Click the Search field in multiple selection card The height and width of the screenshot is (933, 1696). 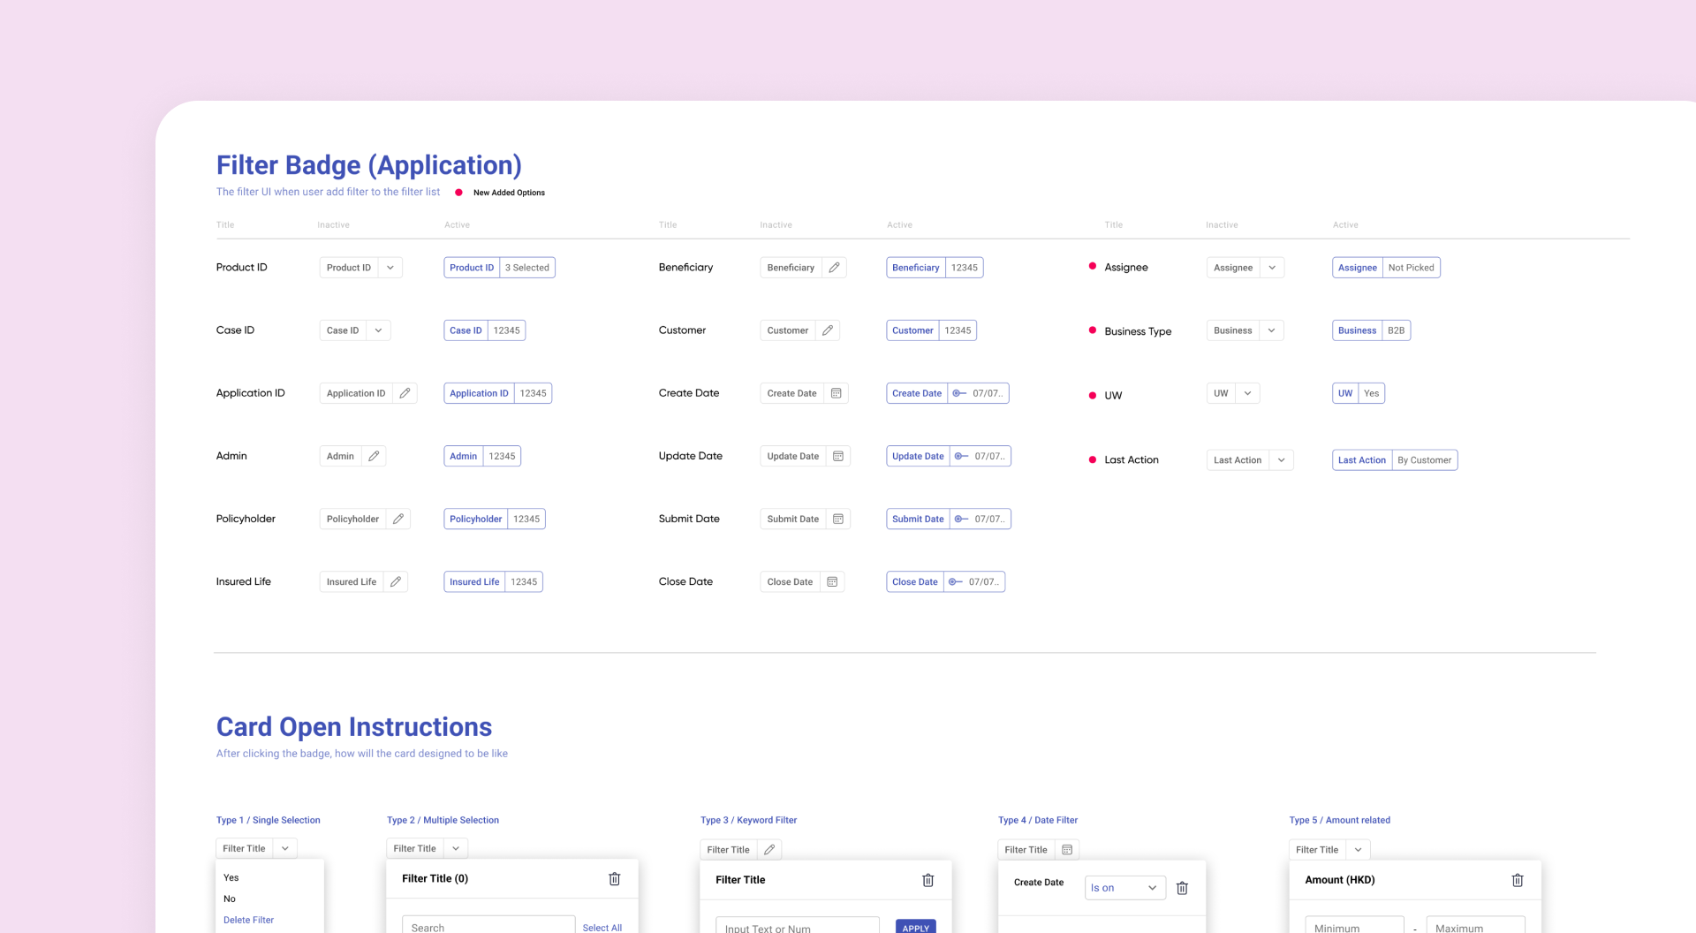[x=488, y=925]
